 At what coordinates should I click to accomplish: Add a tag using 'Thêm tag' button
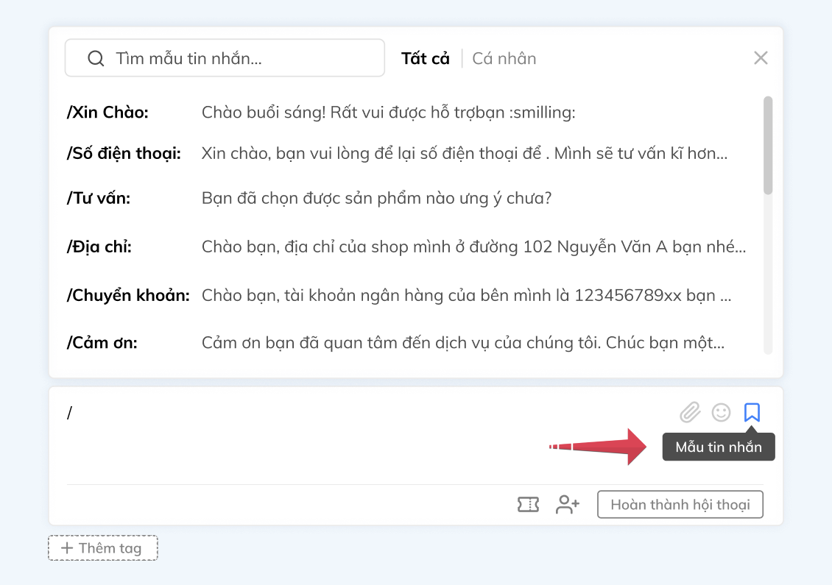point(102,547)
